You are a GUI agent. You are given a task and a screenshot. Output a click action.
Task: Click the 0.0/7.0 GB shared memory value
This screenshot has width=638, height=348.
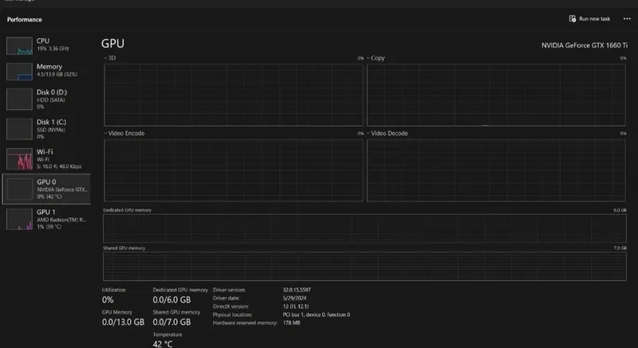[171, 323]
